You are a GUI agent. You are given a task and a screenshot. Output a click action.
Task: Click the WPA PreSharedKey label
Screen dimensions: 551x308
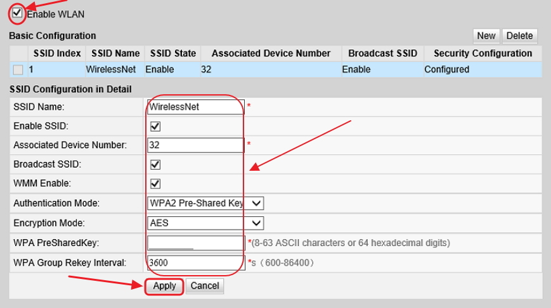pos(56,243)
